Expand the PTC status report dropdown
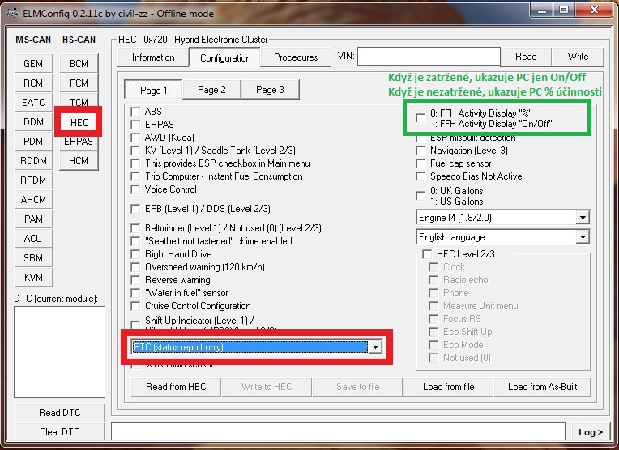The width and height of the screenshot is (619, 450). (x=374, y=347)
